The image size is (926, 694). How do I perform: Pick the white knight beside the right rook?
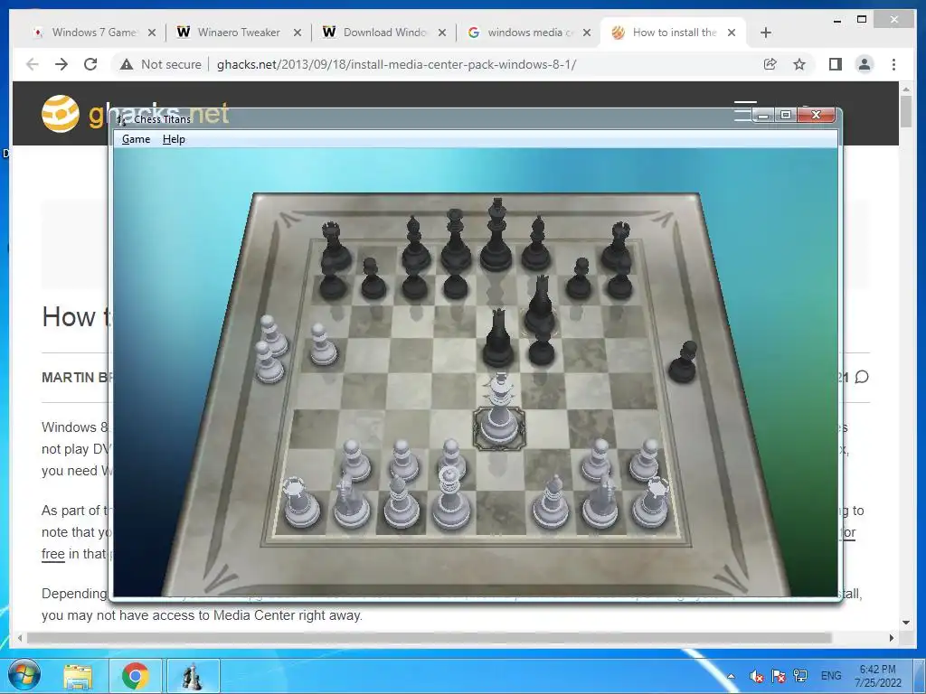600,502
